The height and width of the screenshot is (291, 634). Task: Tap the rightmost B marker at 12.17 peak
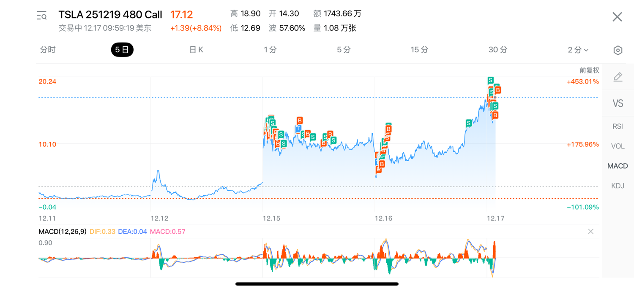coord(498,90)
